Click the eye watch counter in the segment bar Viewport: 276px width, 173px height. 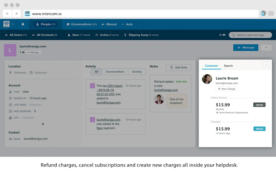pyautogui.click(x=222, y=35)
